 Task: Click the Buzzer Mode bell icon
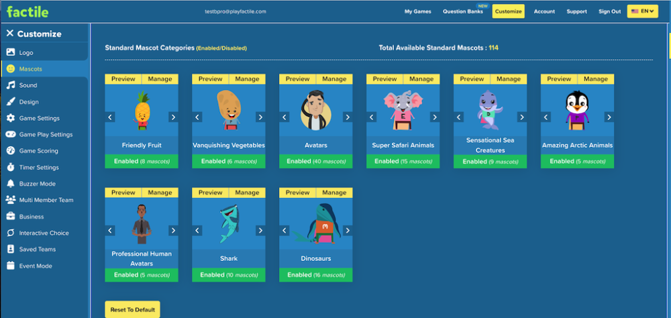coord(11,184)
